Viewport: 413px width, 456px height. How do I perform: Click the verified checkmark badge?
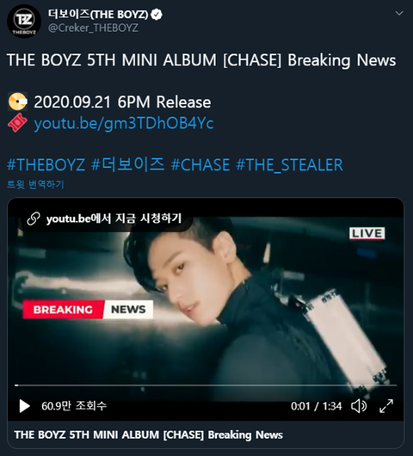tap(157, 15)
